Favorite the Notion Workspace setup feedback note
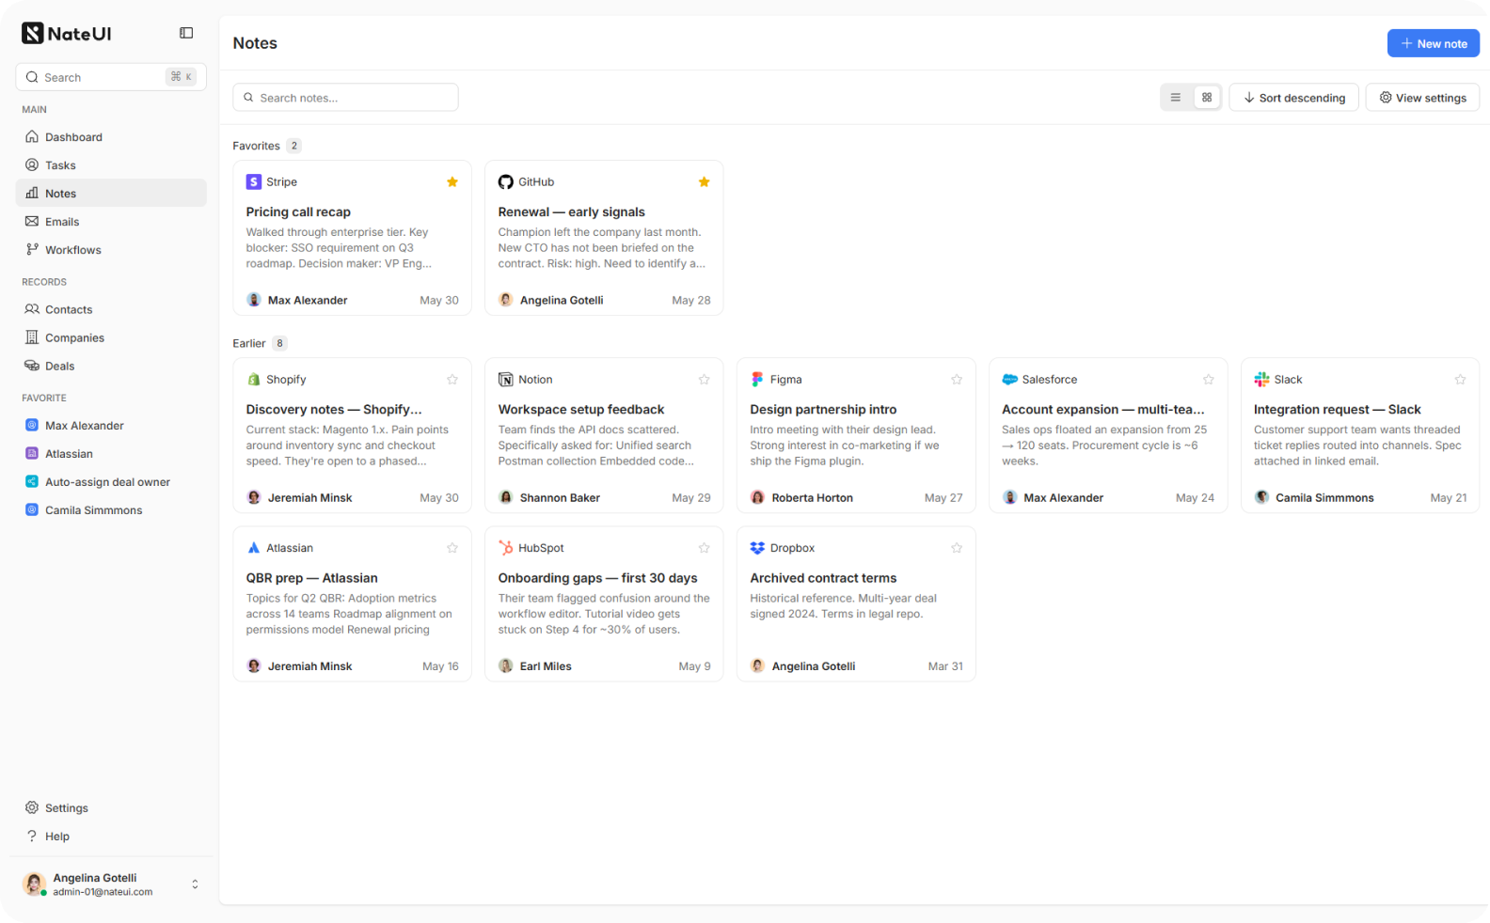Screen dimensions: 1490x923 coord(705,380)
